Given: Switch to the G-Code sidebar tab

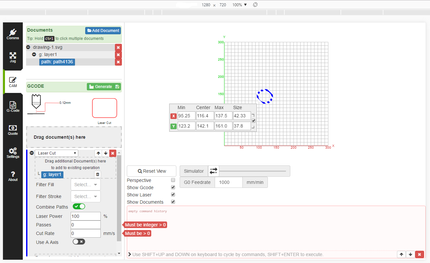Looking at the screenshot, I should pos(13,107).
